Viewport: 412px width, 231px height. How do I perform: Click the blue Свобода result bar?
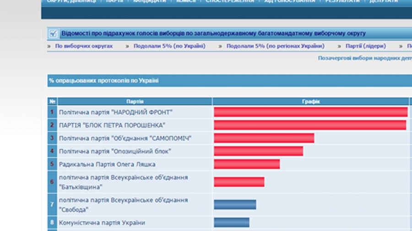pyautogui.click(x=235, y=205)
